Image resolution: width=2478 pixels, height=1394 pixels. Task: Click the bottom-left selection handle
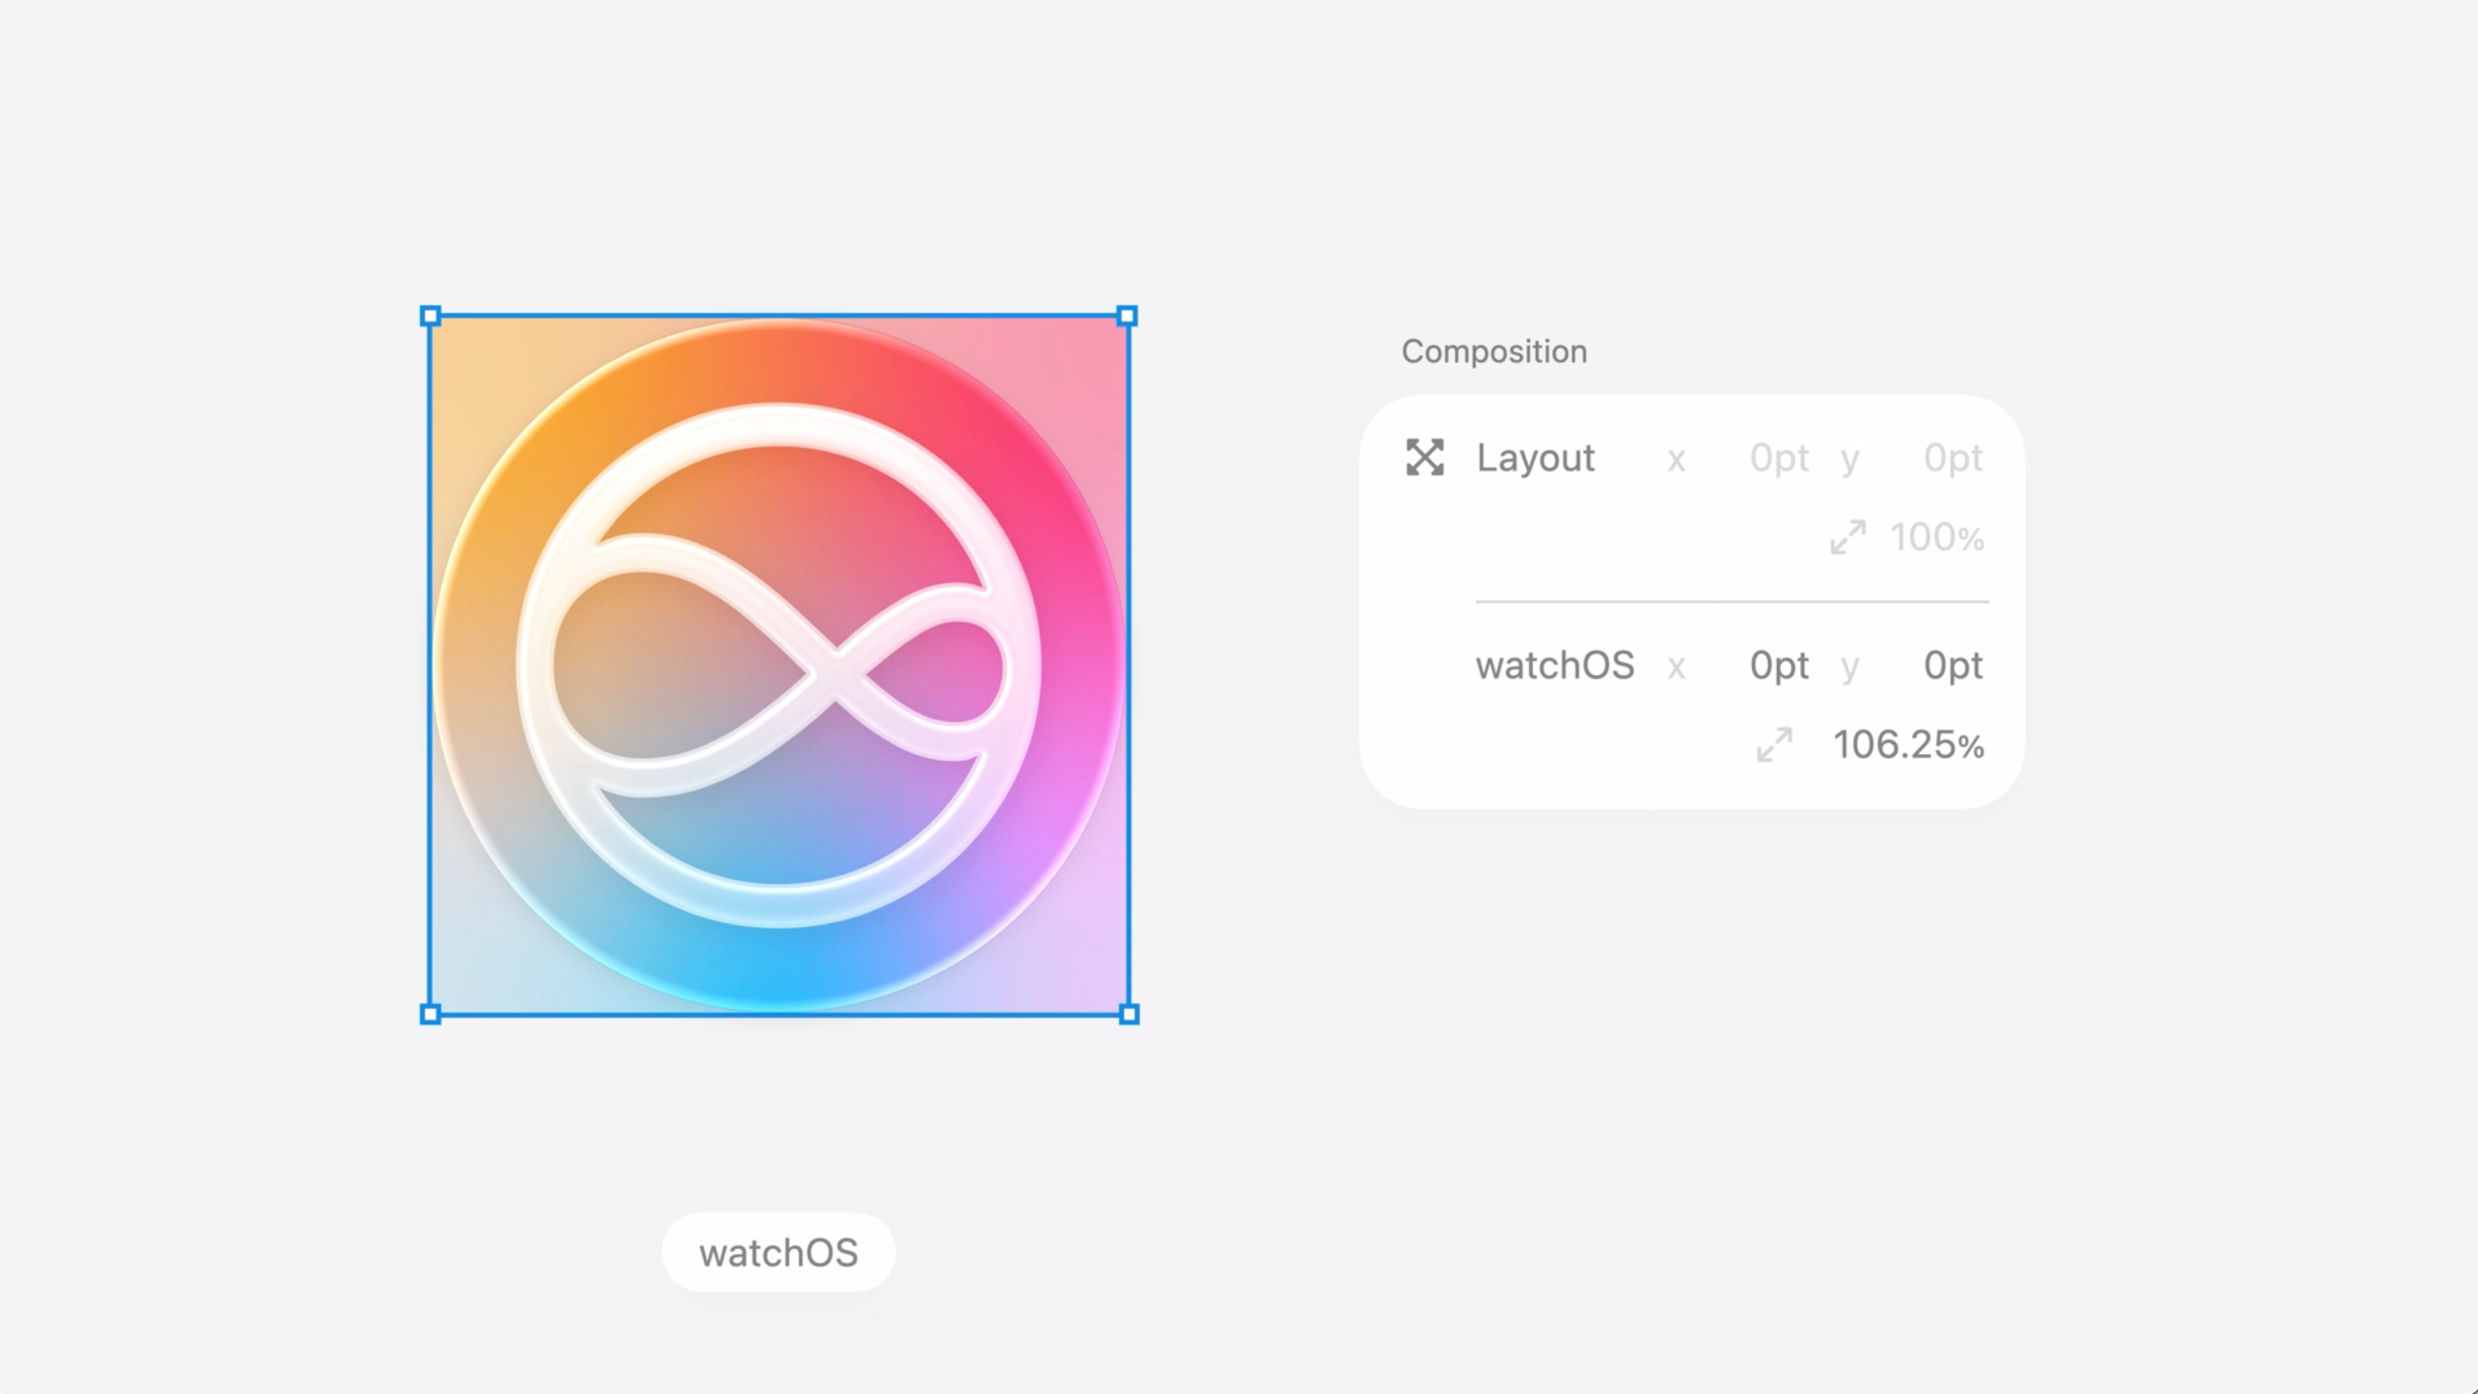[431, 1014]
